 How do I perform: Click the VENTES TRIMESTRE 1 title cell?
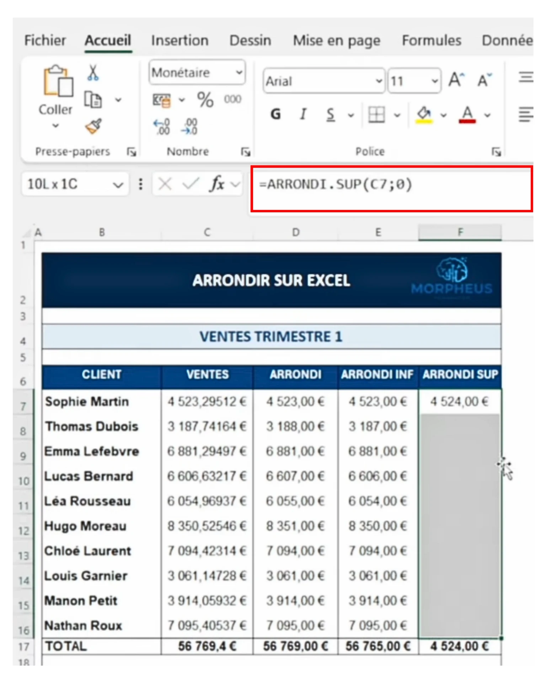pos(272,337)
